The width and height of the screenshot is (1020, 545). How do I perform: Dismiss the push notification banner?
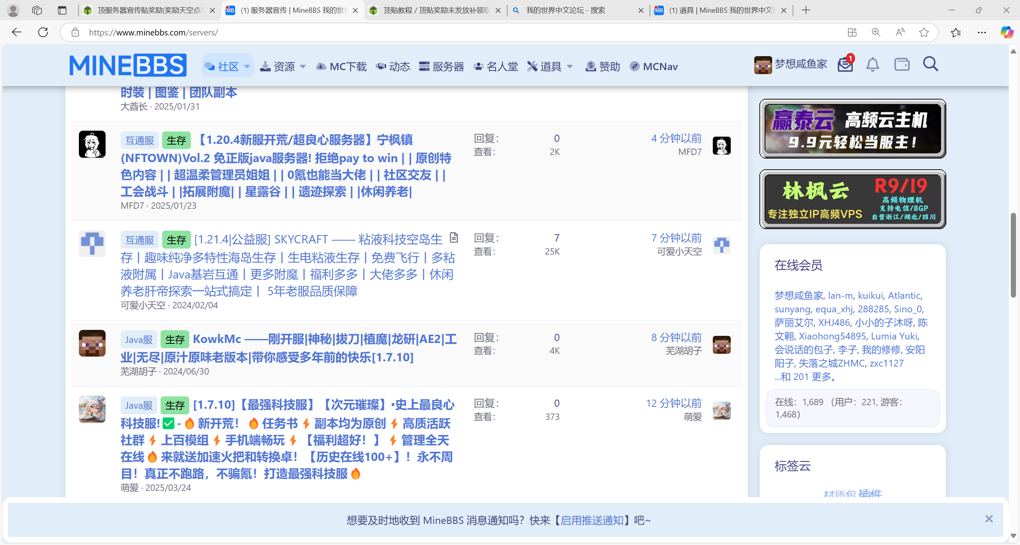point(989,519)
